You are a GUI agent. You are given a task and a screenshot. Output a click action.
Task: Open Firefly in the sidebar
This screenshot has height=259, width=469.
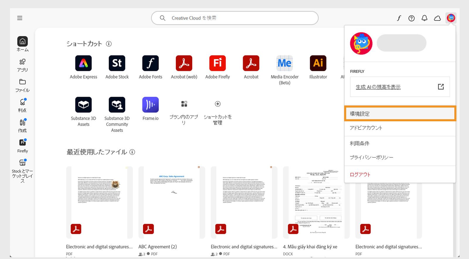point(23,146)
